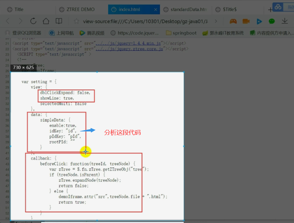
Task: Open the 腾讯视频 bookmark
Action: [92, 33]
